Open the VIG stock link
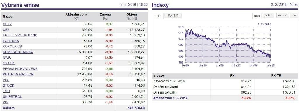 click(6, 102)
